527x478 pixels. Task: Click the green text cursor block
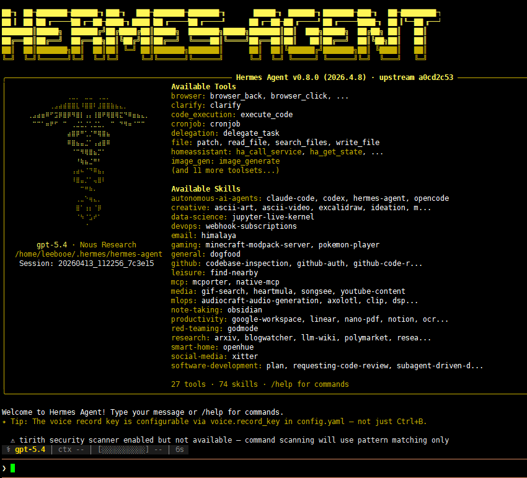(12, 468)
